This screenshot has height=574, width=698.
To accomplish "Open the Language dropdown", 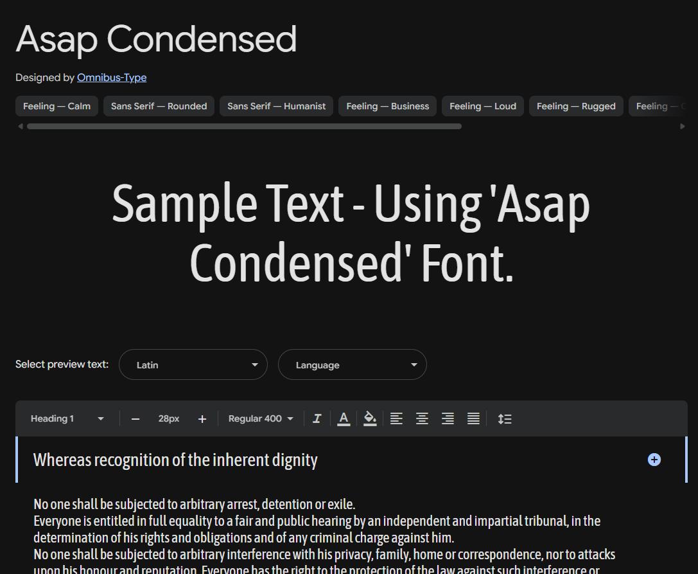I will coord(353,364).
